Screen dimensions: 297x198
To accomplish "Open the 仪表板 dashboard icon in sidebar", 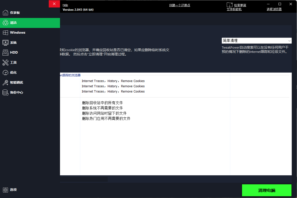I will [x=5, y=12].
